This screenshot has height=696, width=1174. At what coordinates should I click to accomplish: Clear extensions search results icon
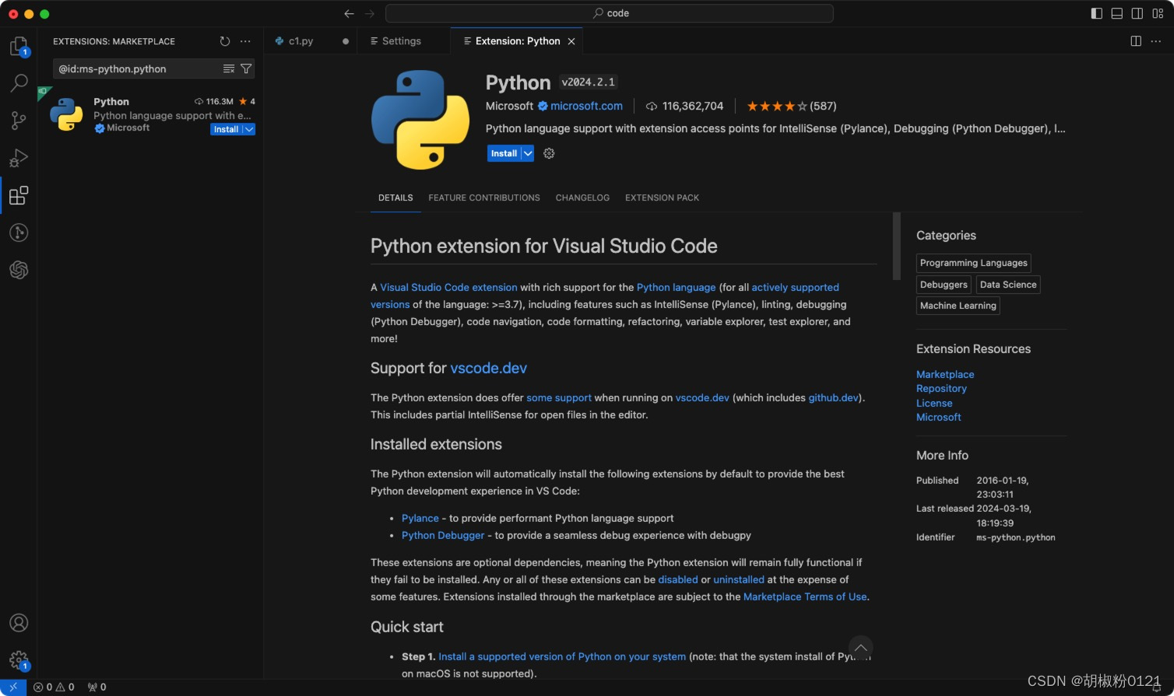point(228,69)
